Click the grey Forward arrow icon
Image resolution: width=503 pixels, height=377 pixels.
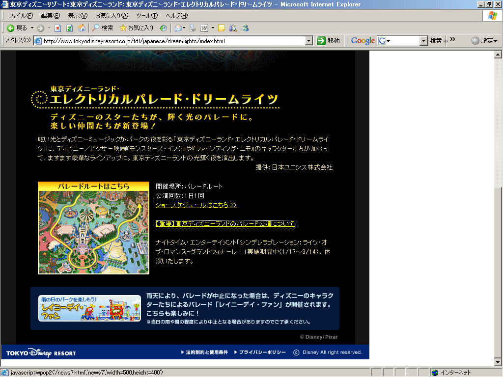click(x=40, y=28)
